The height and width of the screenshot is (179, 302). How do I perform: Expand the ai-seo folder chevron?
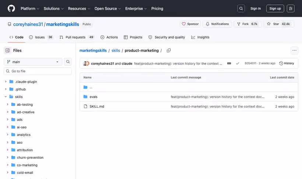point(7,127)
